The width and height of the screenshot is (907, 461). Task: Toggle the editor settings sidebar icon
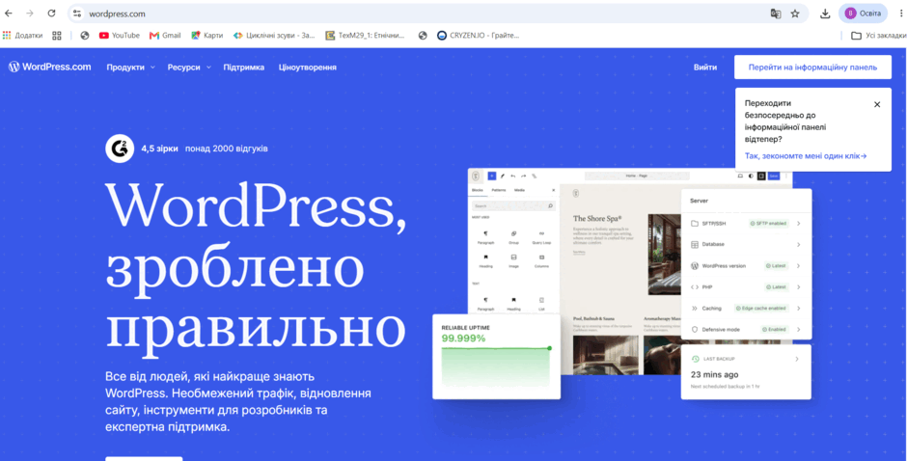click(x=761, y=176)
